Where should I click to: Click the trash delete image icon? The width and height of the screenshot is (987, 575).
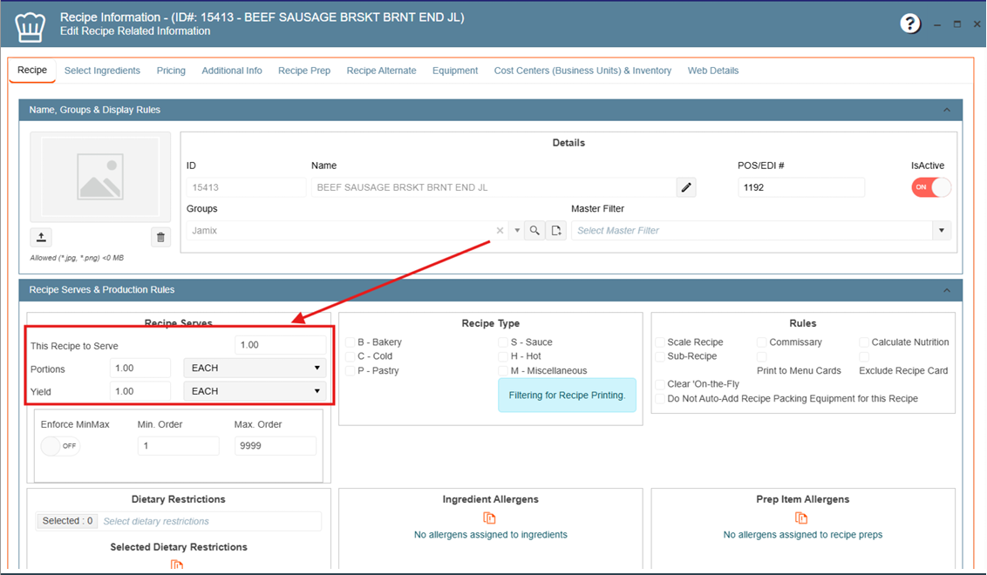[x=160, y=237]
